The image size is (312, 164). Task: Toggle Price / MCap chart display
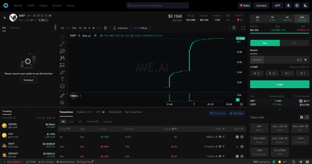click(x=140, y=28)
